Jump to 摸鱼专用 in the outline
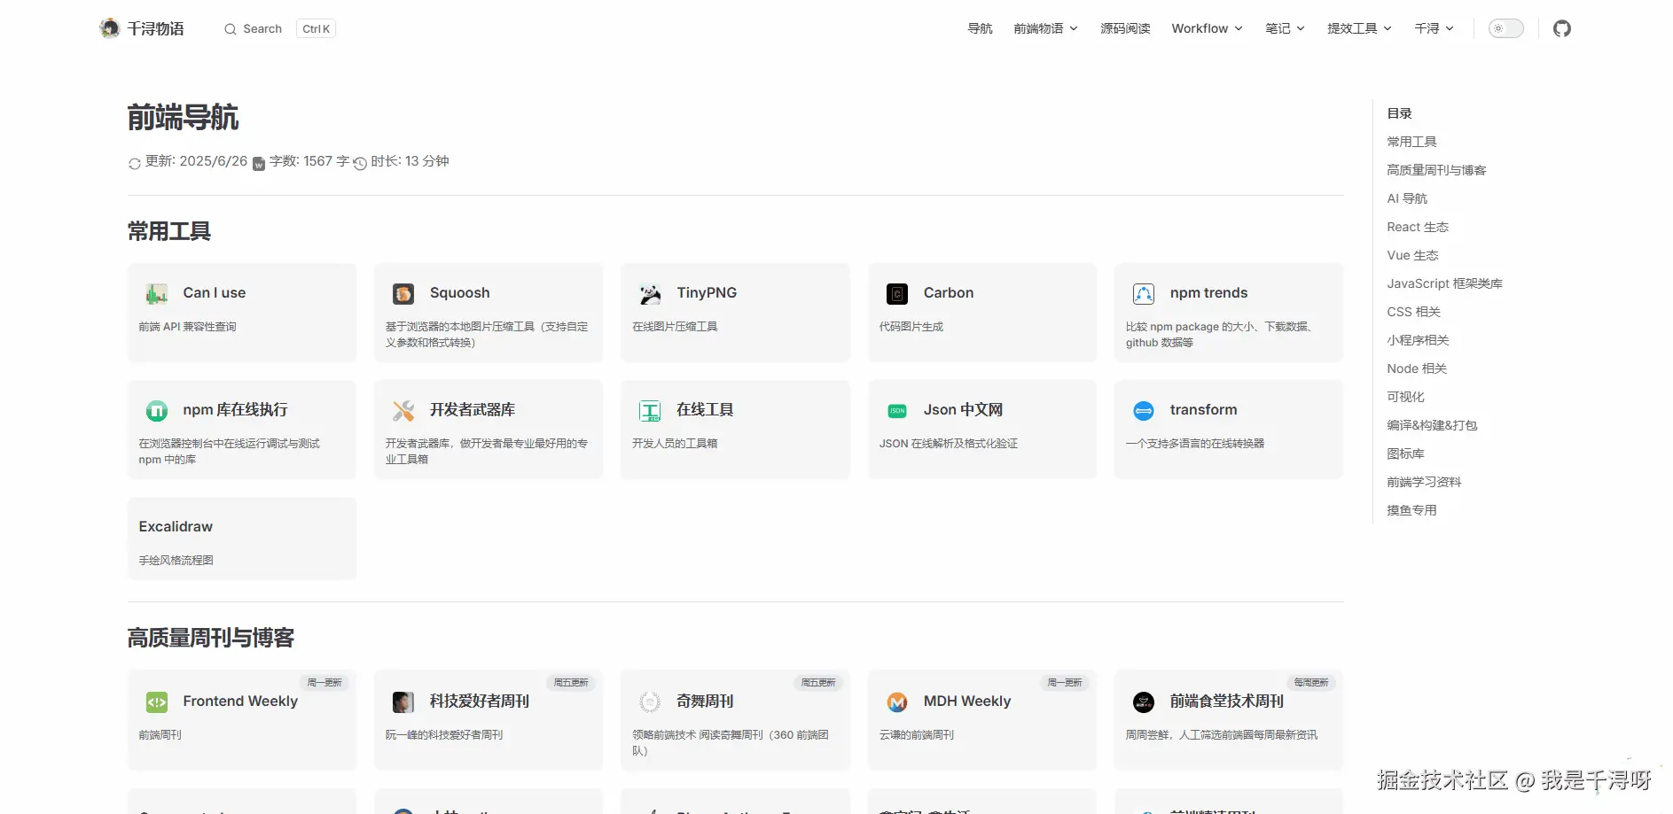The height and width of the screenshot is (814, 1673). click(1411, 510)
